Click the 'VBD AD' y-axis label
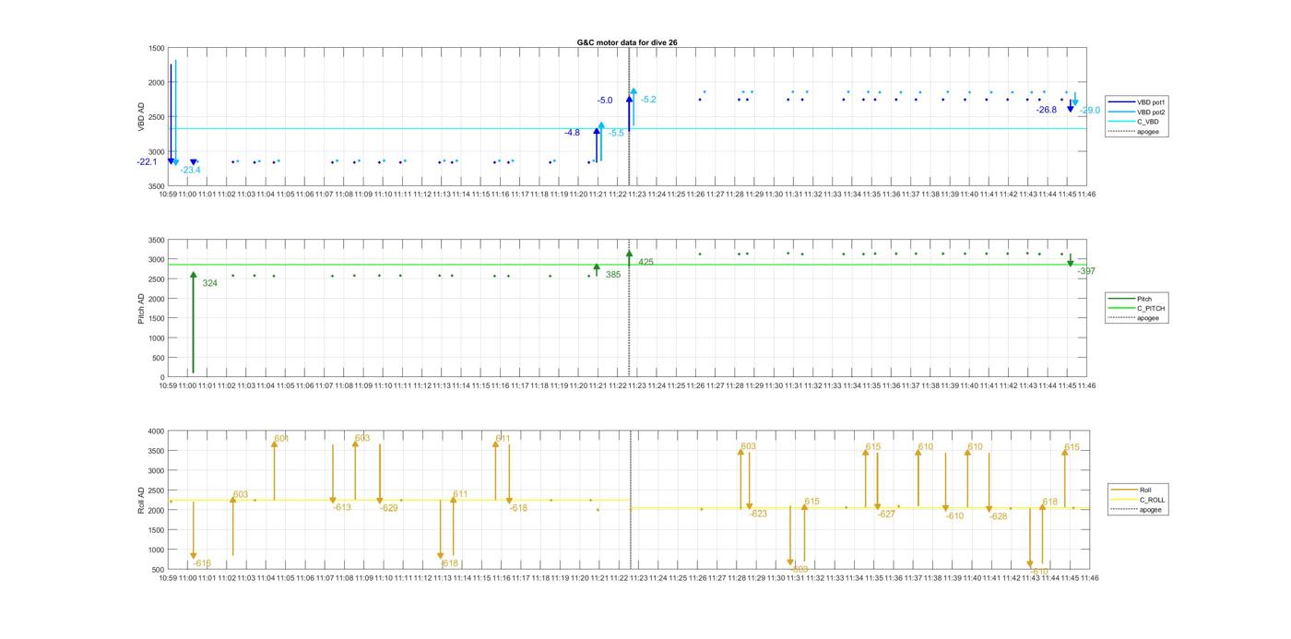Viewport: 1291px width, 639px height. pos(141,117)
